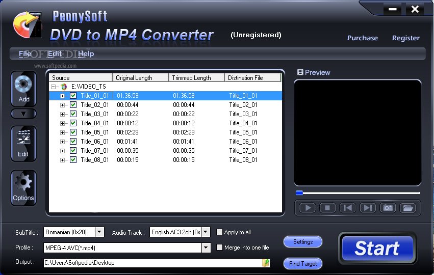Uncheck Title_01_01 checkbox

click(73, 96)
